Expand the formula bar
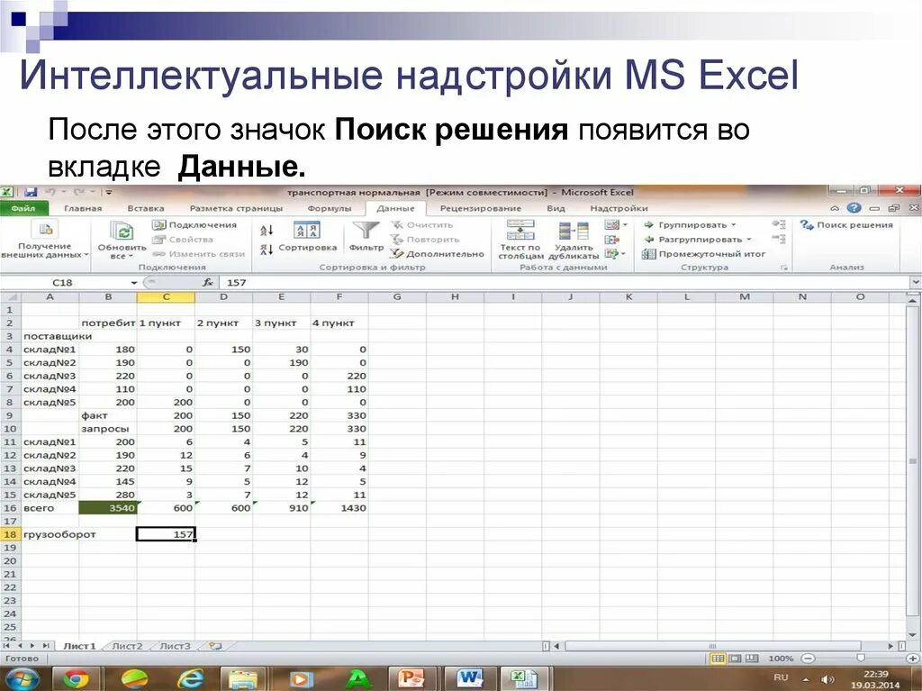 915,283
